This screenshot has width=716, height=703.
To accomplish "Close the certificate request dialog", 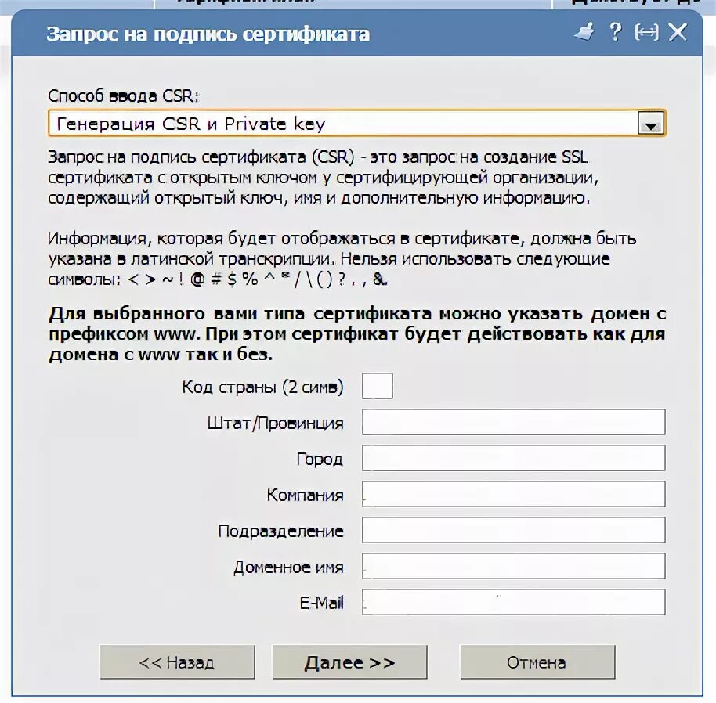I will point(678,32).
